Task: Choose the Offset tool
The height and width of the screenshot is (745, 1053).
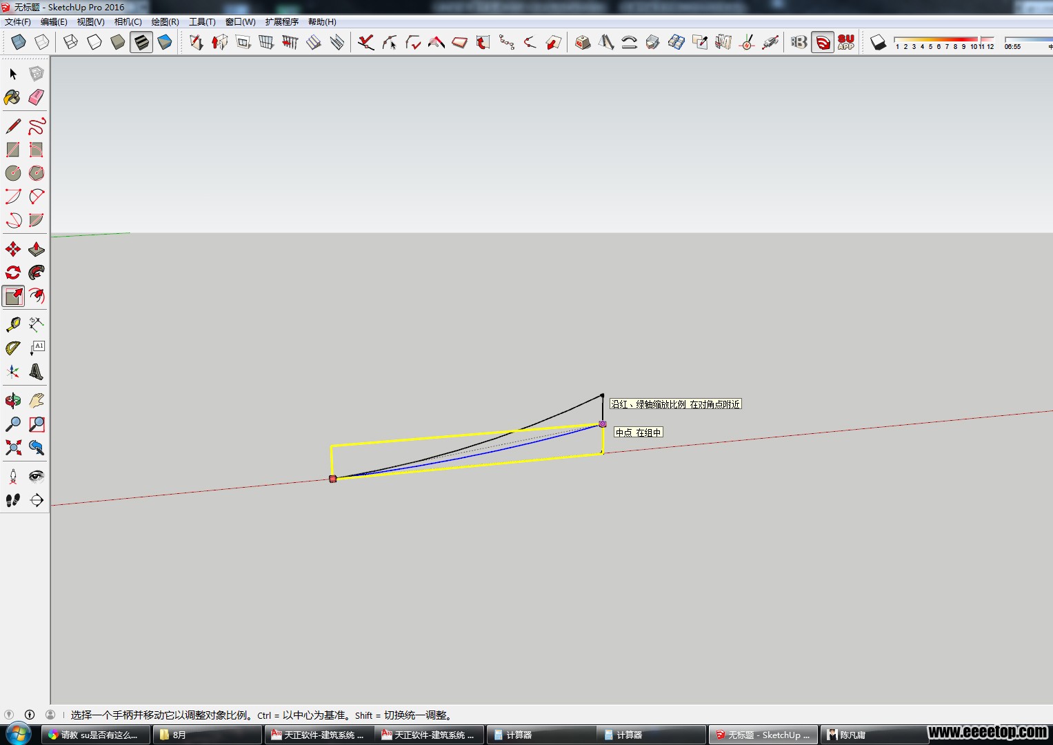Action: (x=37, y=296)
